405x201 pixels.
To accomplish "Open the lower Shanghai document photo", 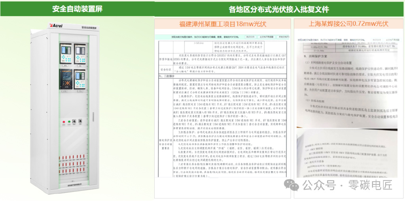I will pos(347,153).
